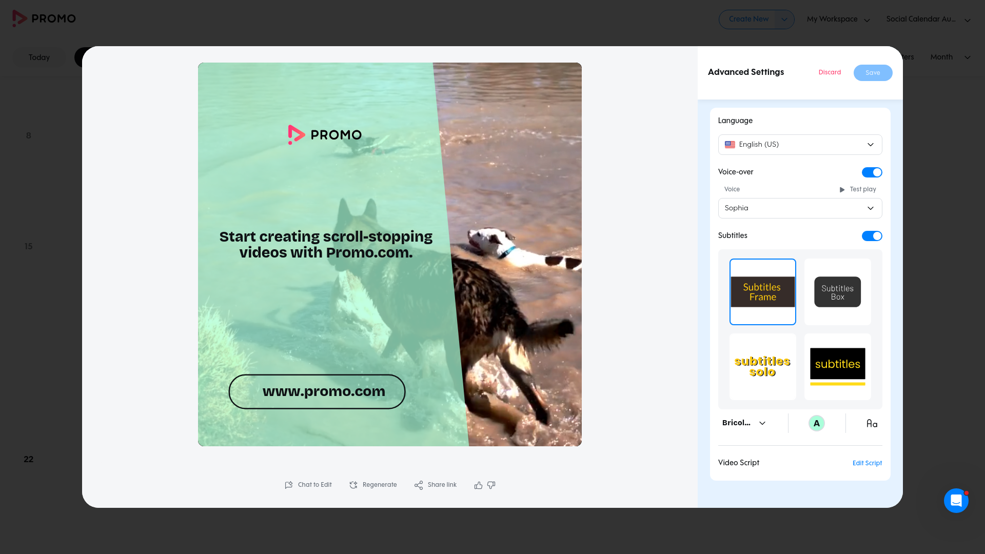Click the Promo logo in header

pos(44,18)
